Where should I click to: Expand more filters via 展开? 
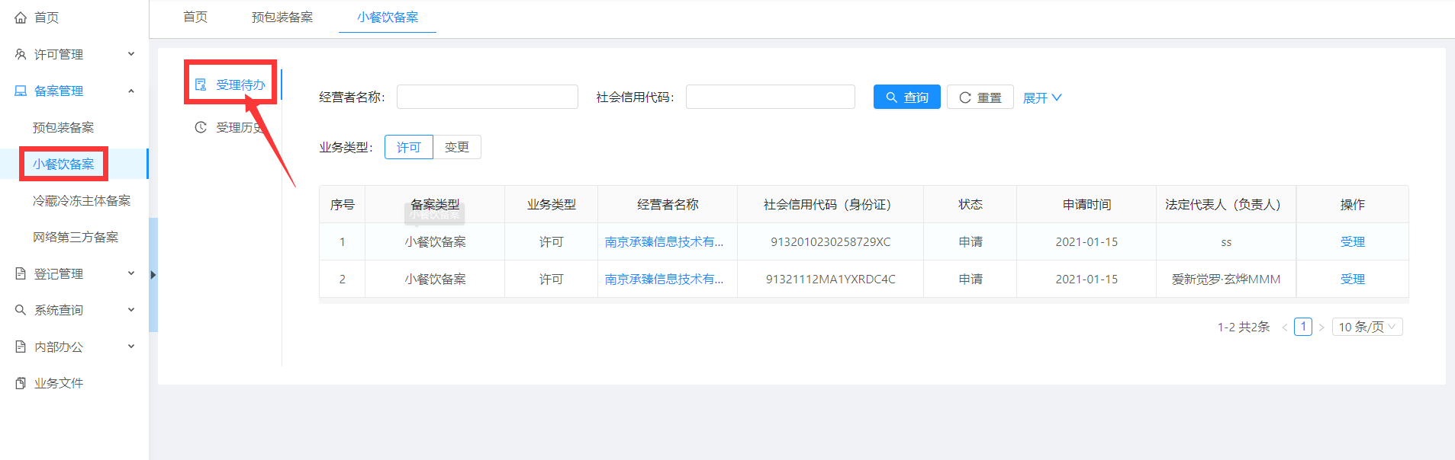1041,97
